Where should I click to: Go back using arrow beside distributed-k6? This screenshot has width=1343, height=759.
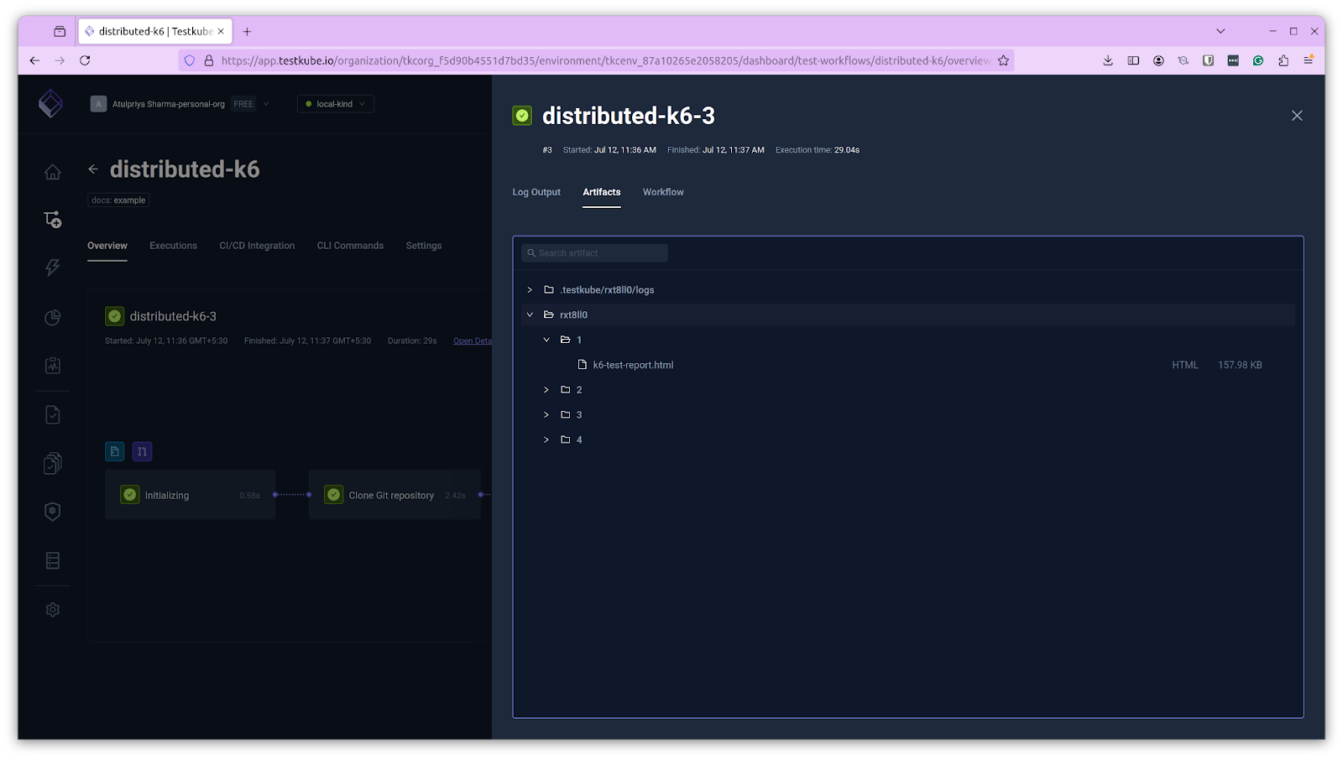click(x=93, y=169)
